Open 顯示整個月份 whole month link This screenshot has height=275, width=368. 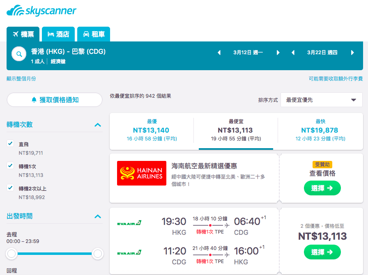pyautogui.click(x=21, y=79)
